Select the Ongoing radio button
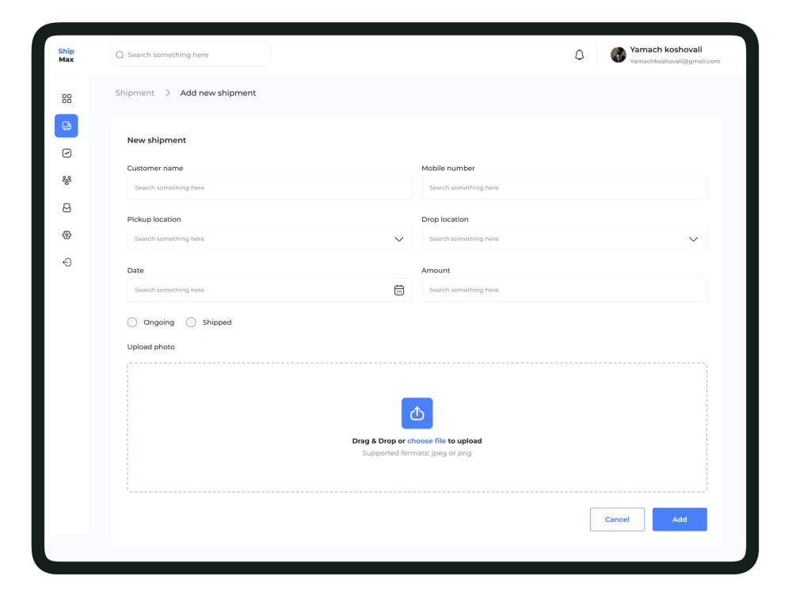This screenshot has height=594, width=792. tap(131, 322)
